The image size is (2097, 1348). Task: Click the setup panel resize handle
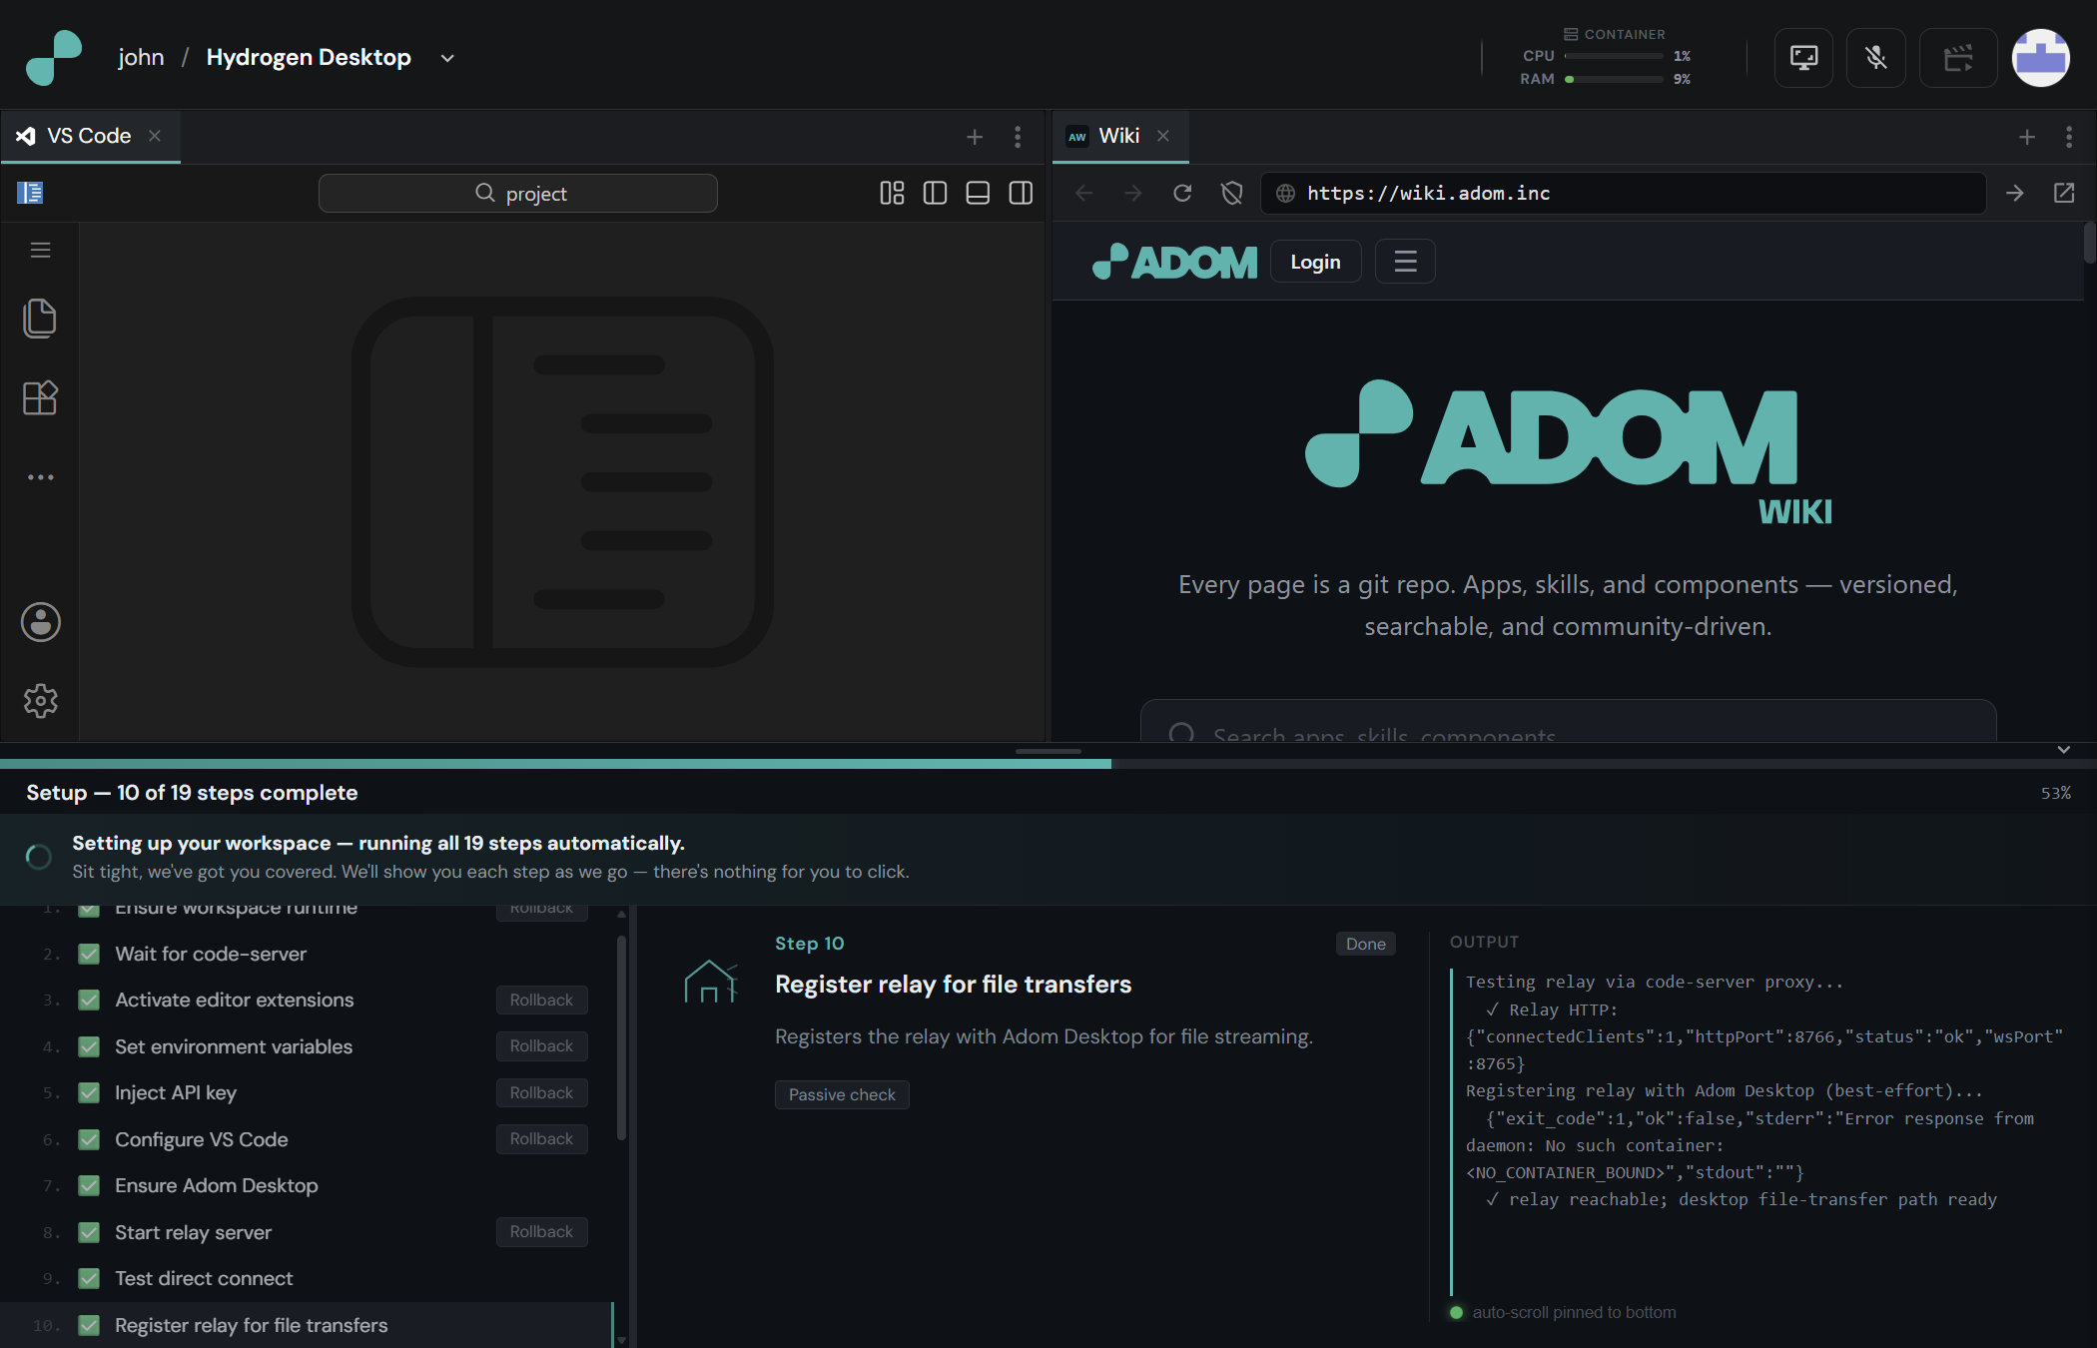[1048, 751]
